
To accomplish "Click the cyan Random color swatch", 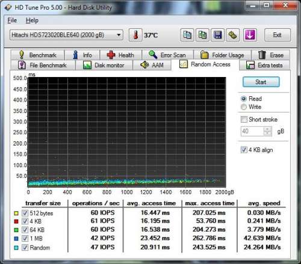I will (x=16, y=248).
